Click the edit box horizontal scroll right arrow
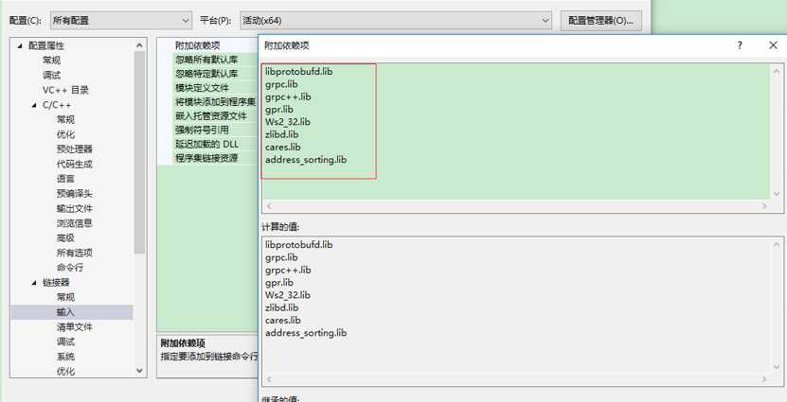 [x=764, y=206]
